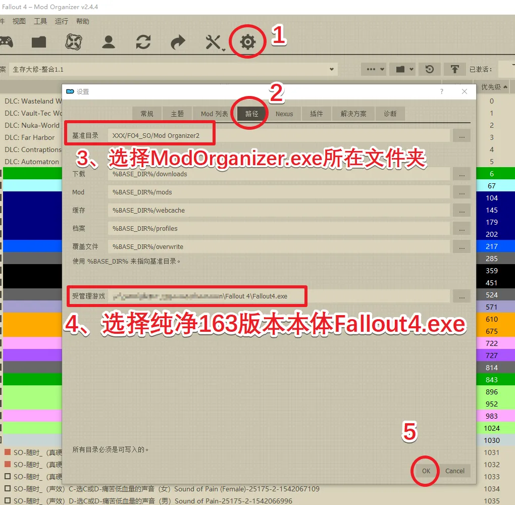Browse for the 缓存 webcache directory
This screenshot has width=515, height=505.
coord(461,210)
